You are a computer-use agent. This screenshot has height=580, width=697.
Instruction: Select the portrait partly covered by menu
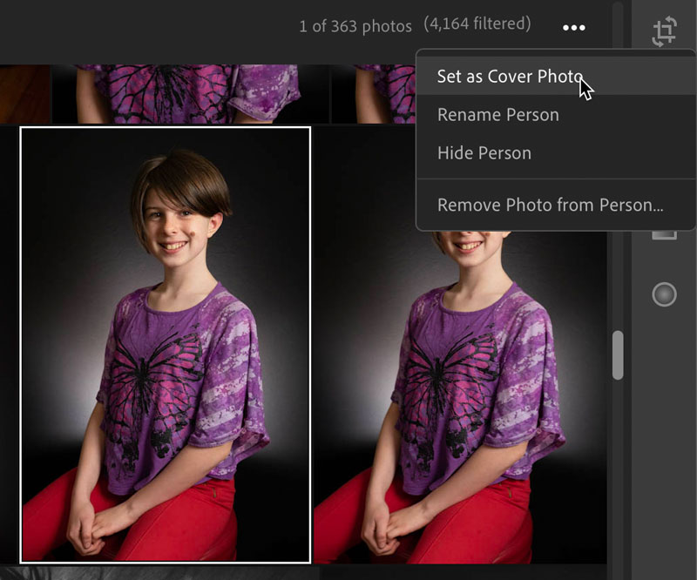[460, 395]
